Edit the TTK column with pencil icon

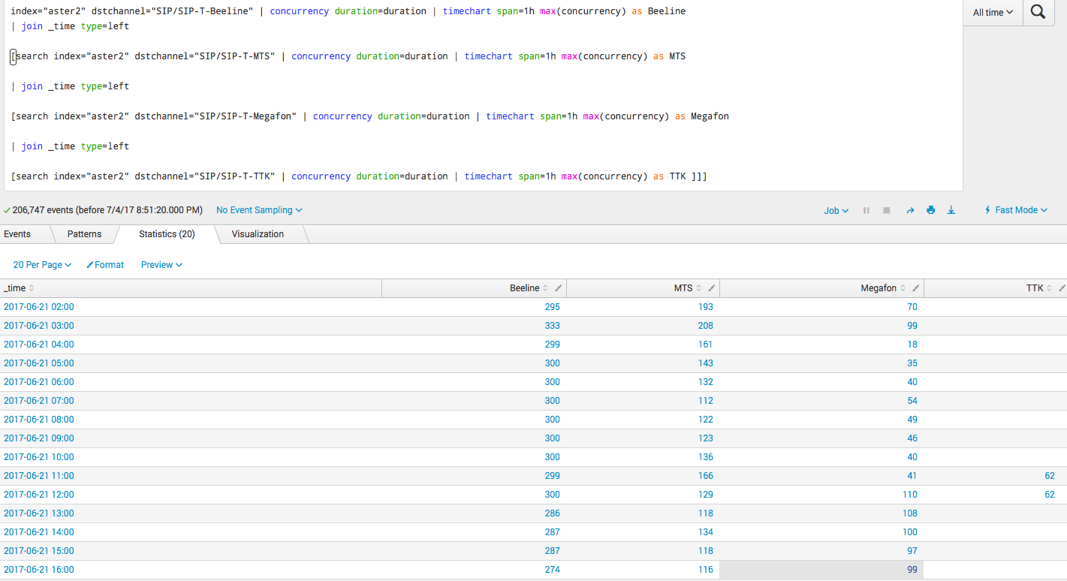pyautogui.click(x=1062, y=287)
